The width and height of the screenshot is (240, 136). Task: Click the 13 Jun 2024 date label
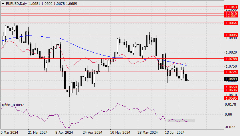pyautogui.click(x=175, y=132)
